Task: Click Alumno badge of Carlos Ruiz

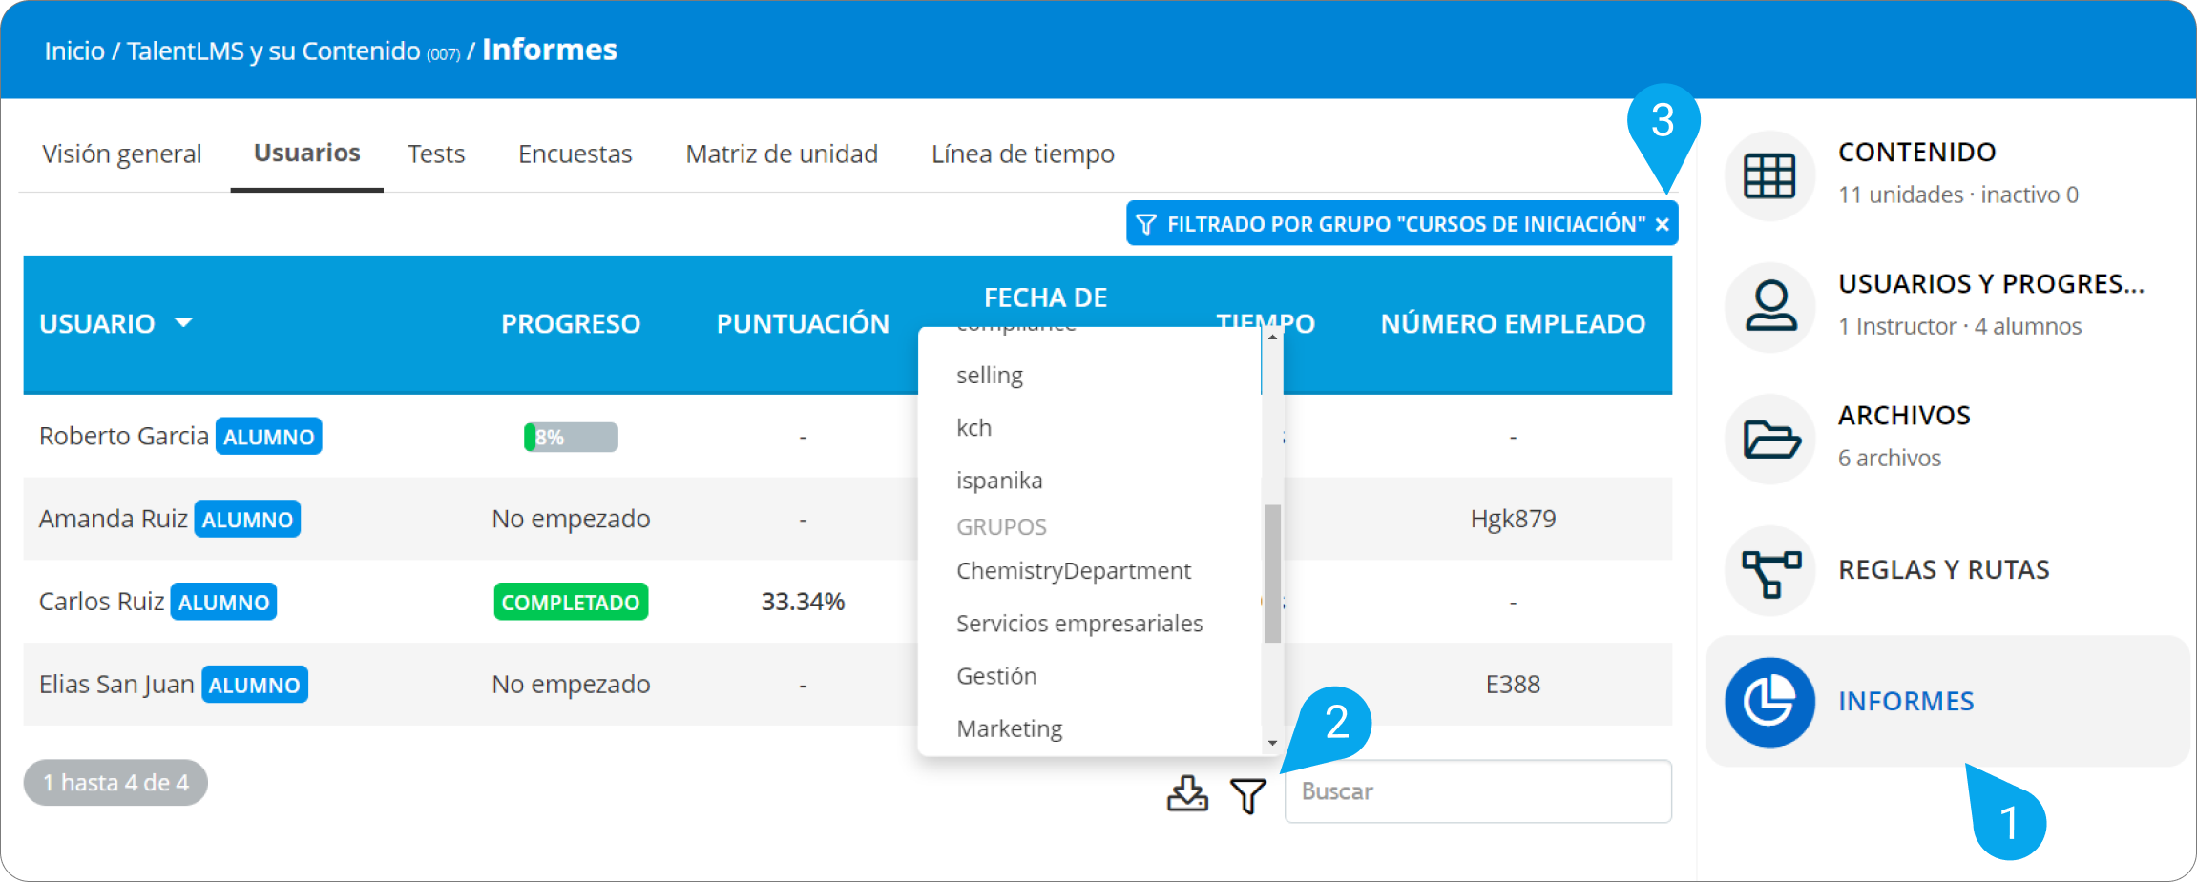Action: 224,602
